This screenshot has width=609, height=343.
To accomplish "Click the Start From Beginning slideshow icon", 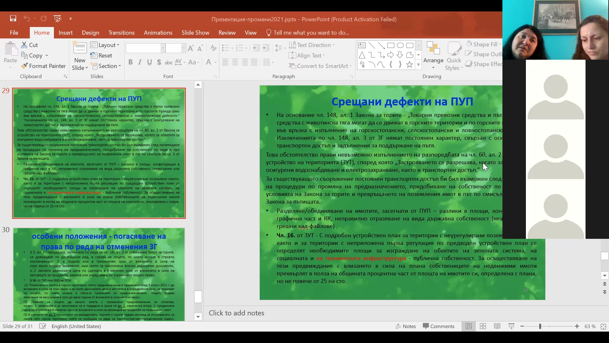I will click(57, 18).
